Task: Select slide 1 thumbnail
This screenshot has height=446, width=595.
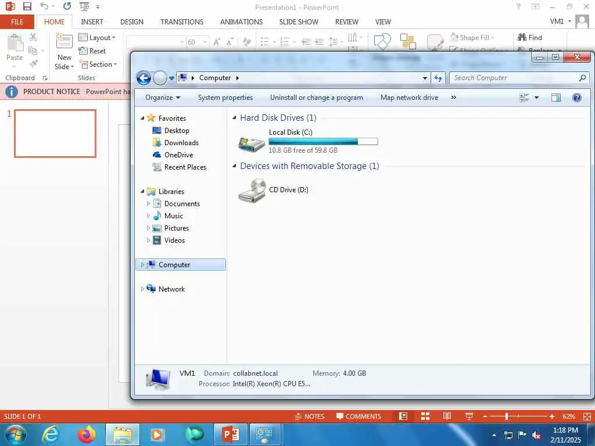Action: click(55, 134)
